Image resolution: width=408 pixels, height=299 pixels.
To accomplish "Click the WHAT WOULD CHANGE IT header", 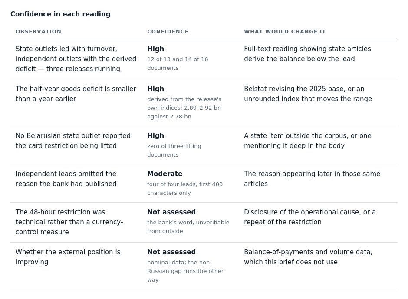I will pos(285,32).
